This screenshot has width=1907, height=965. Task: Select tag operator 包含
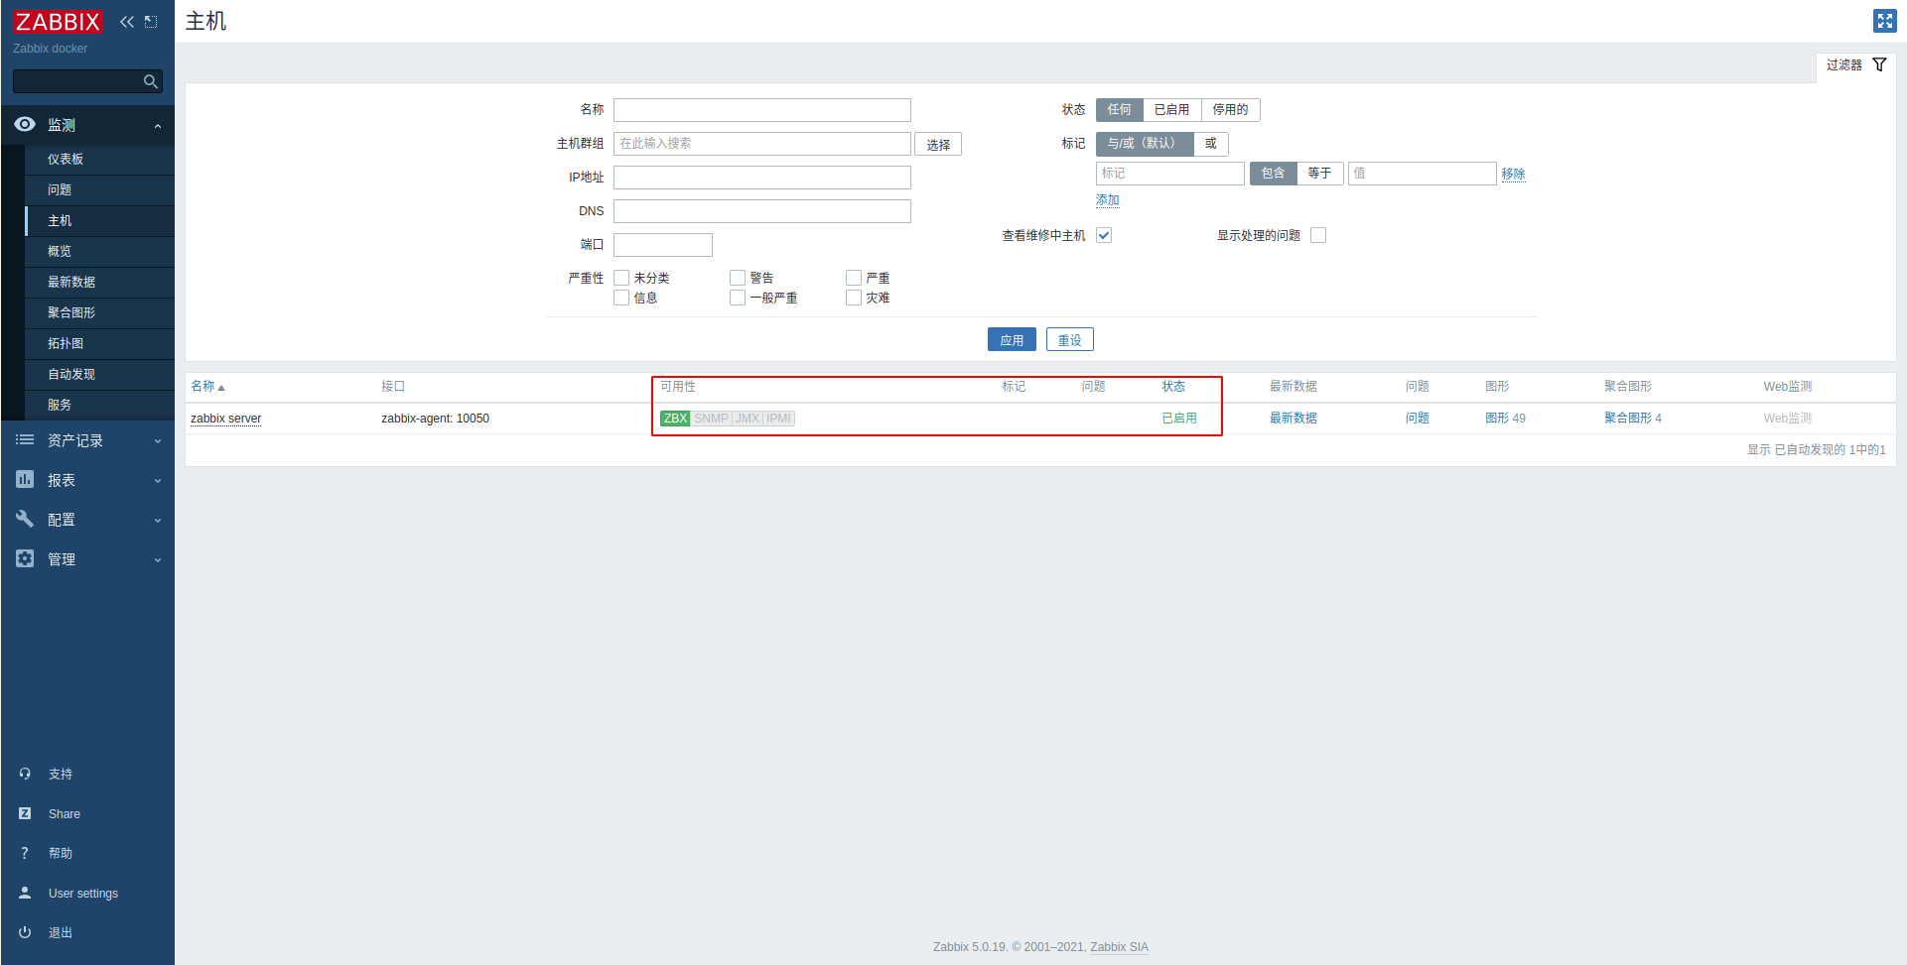[1273, 174]
